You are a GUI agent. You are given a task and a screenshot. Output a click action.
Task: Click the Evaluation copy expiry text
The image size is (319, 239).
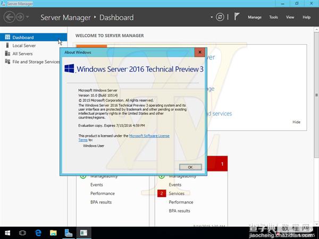point(112,125)
